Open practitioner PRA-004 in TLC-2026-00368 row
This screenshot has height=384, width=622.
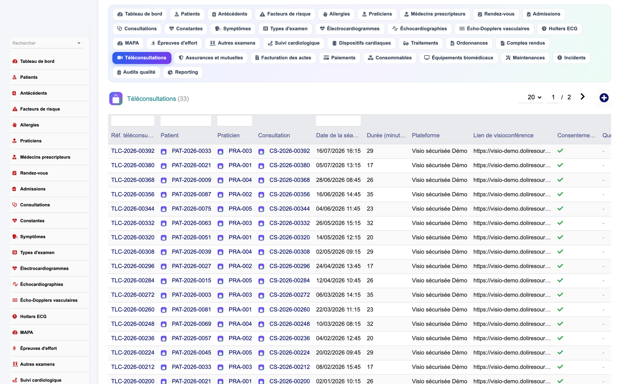click(x=240, y=180)
